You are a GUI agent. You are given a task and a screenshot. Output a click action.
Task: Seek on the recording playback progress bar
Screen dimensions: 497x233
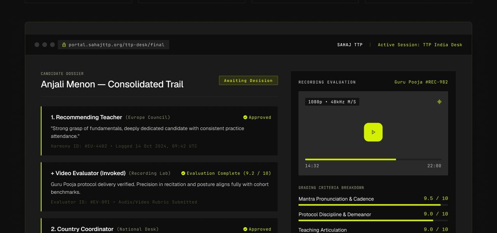[x=373, y=159]
